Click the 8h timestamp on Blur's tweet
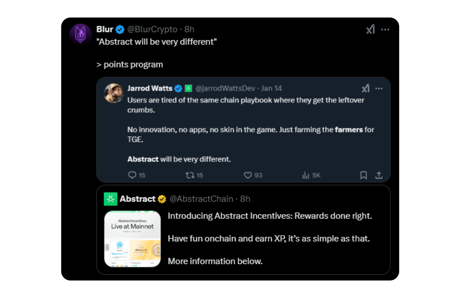Image resolution: width=460 pixels, height=298 pixels. (188, 29)
